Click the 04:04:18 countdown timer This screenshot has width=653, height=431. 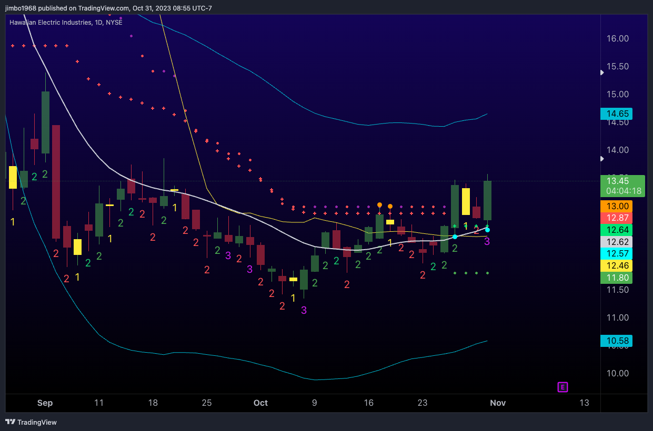pyautogui.click(x=624, y=191)
